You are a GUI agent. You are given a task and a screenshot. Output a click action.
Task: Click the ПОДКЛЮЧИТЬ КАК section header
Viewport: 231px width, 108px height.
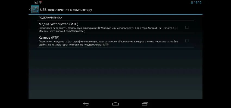[50, 18]
